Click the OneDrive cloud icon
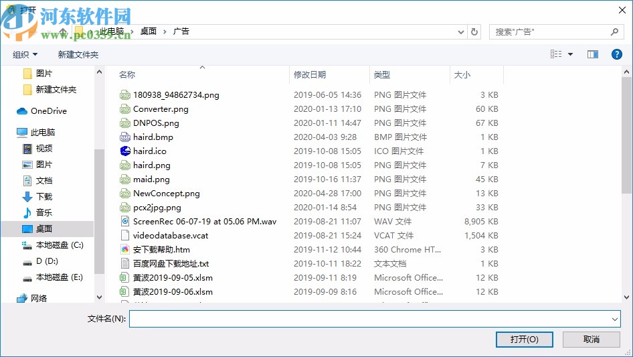Image resolution: width=633 pixels, height=357 pixels. pos(22,111)
